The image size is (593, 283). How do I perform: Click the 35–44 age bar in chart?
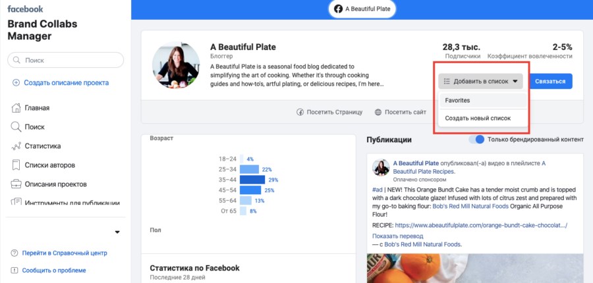(x=252, y=180)
